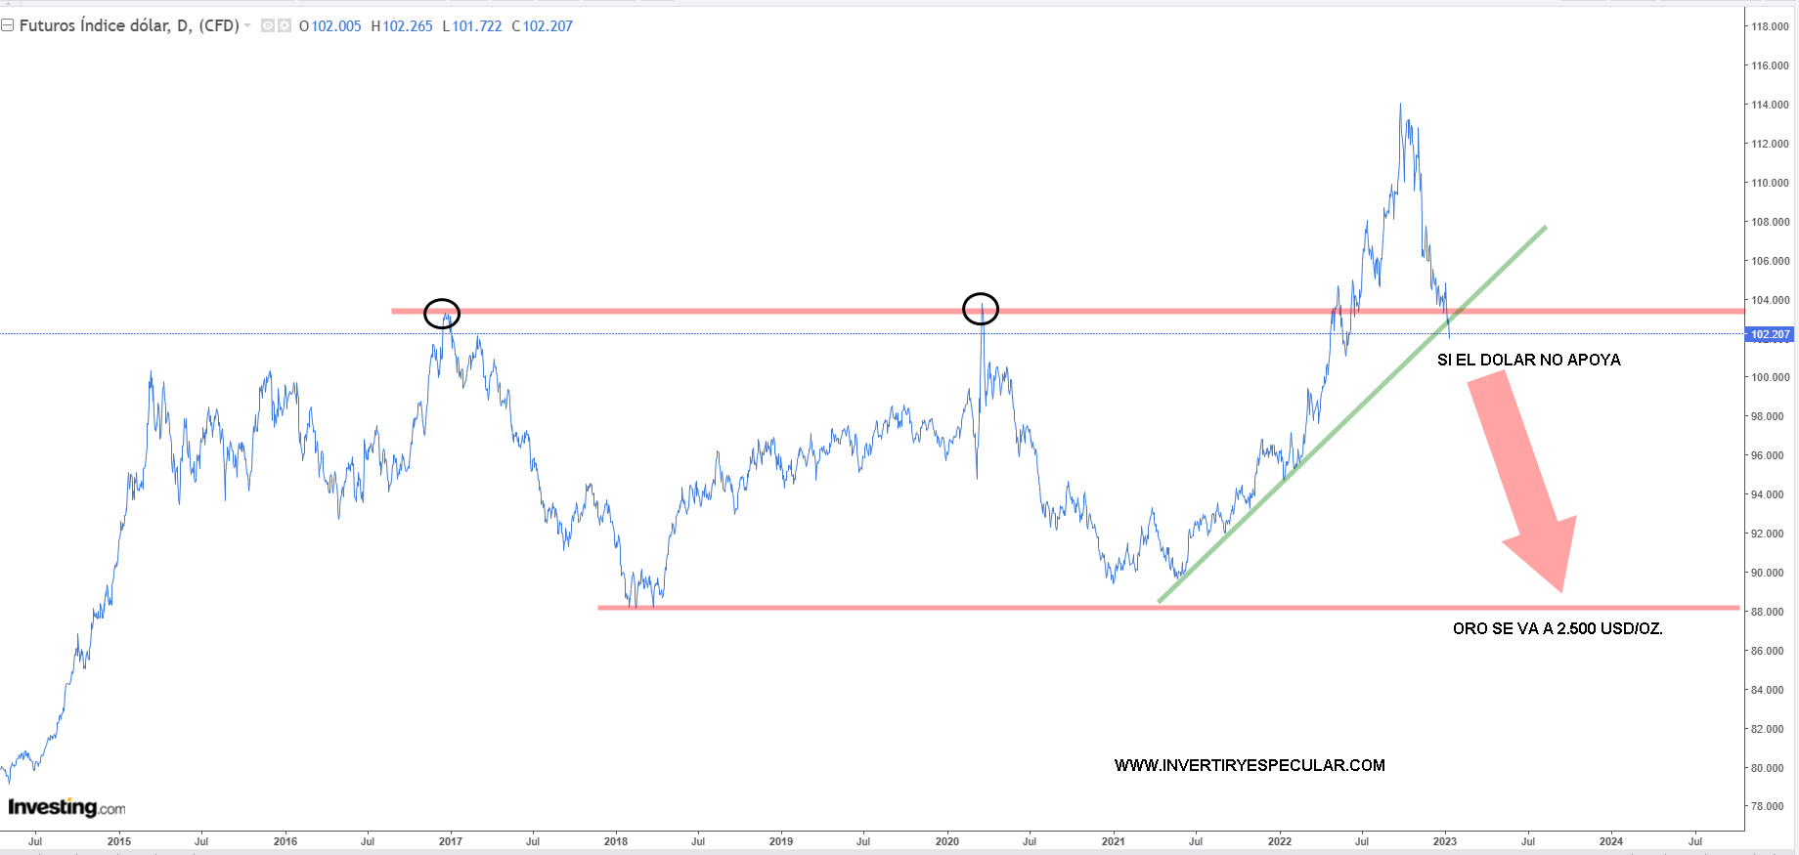Click the 2018 label on the time axis

coord(616,841)
